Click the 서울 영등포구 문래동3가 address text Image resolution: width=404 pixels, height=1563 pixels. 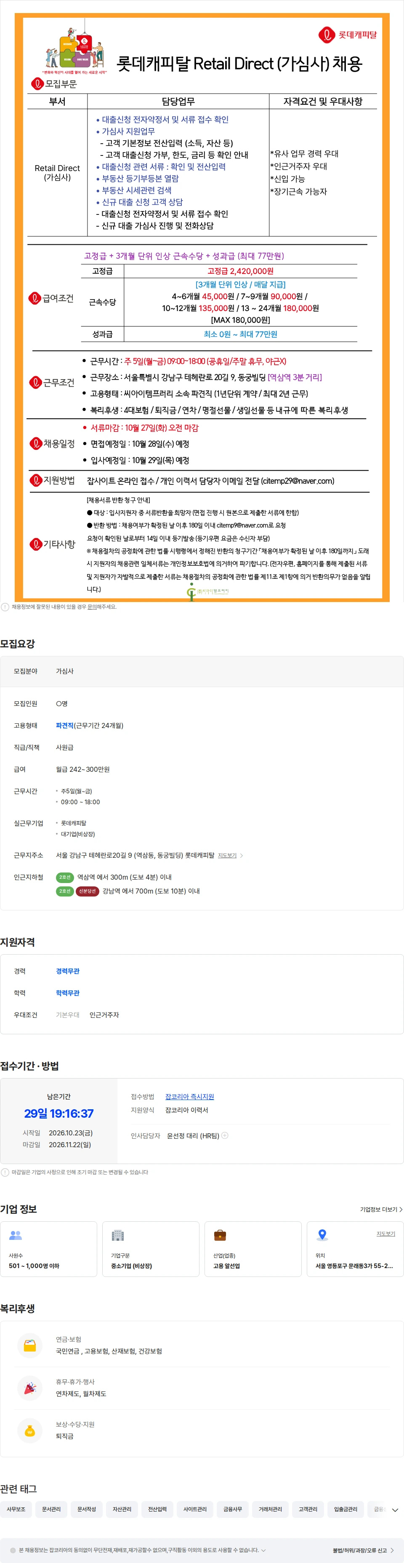tap(354, 1266)
